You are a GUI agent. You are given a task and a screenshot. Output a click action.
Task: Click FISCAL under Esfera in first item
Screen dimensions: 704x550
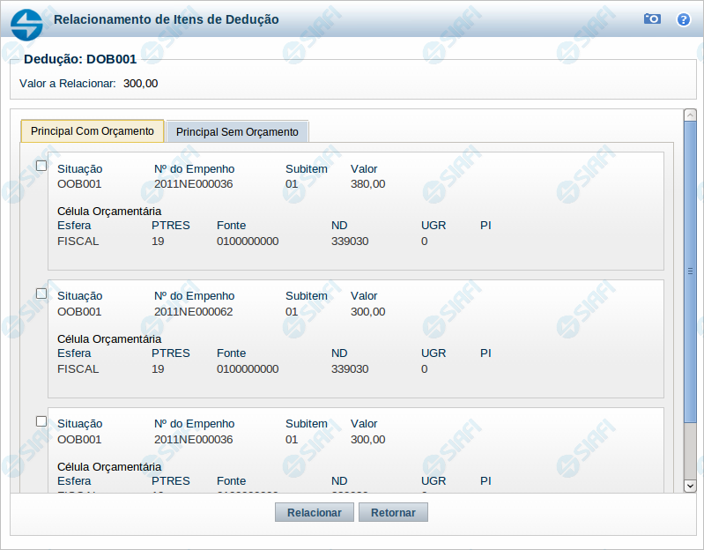[78, 241]
